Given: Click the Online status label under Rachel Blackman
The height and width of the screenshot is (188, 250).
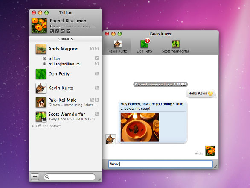Looking at the screenshot, I should 55,26.
